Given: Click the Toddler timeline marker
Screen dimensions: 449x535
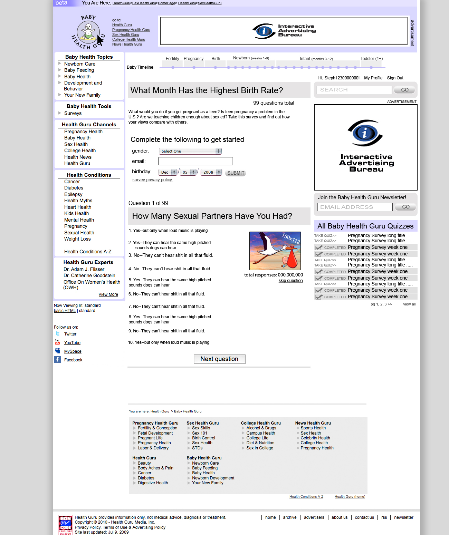Looking at the screenshot, I should (371, 67).
